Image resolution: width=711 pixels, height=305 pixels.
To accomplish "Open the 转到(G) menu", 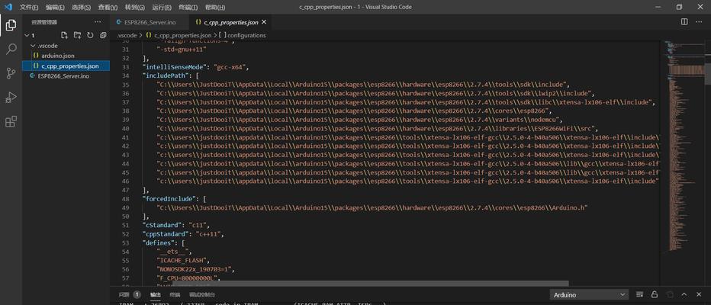I will (x=135, y=8).
